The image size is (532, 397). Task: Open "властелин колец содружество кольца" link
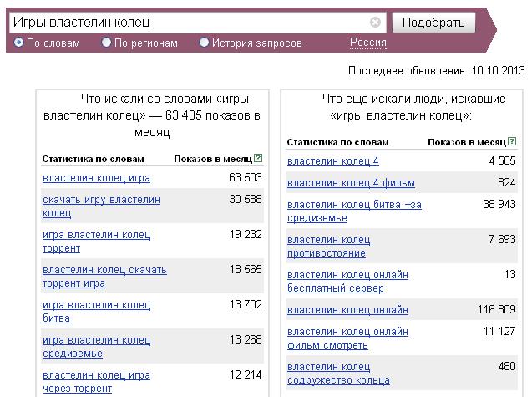click(338, 374)
